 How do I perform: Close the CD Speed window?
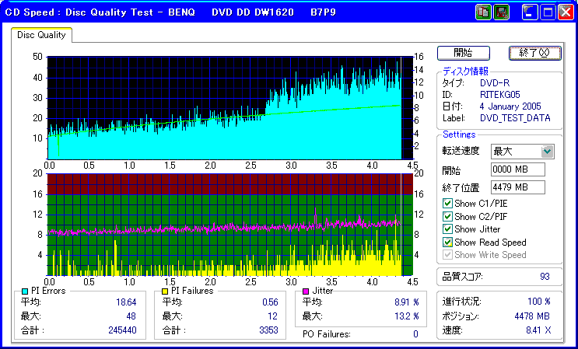click(566, 12)
